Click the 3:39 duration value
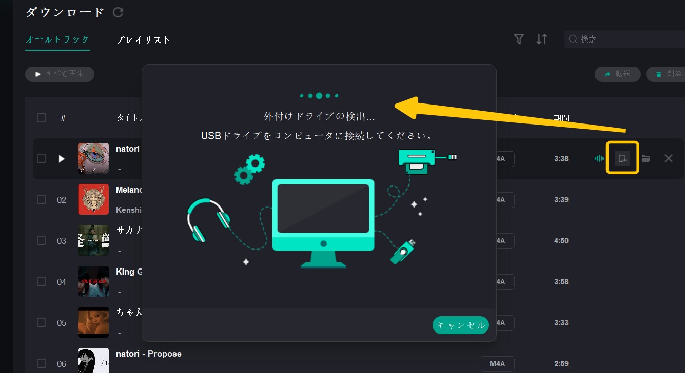 point(561,200)
